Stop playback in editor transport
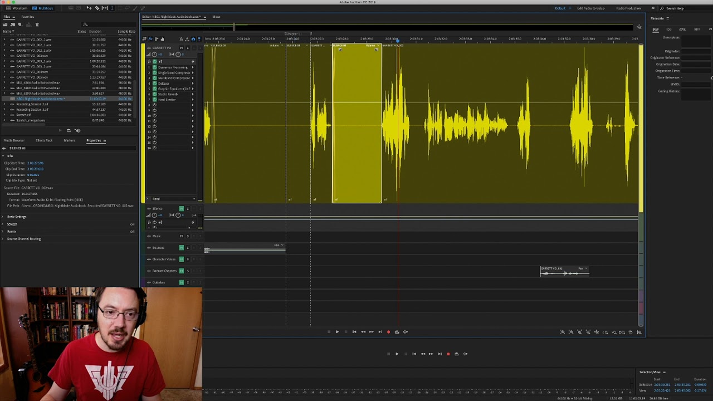713x401 pixels. [x=329, y=332]
